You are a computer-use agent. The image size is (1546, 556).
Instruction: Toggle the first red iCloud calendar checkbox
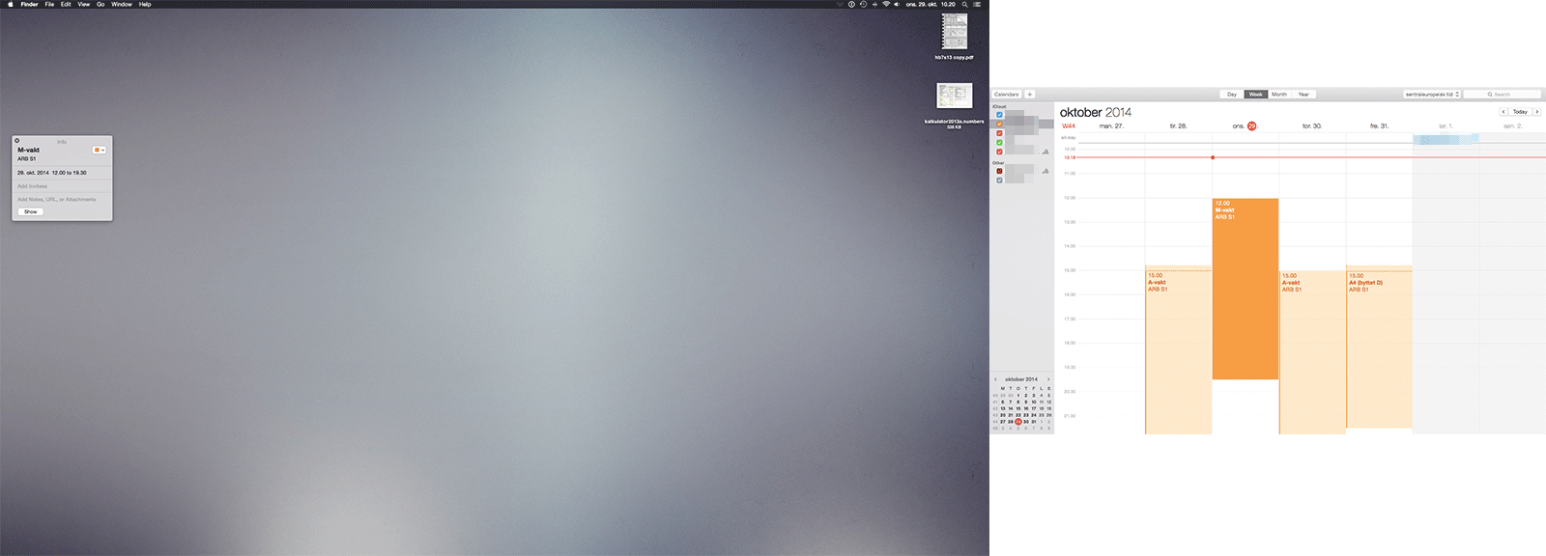999,133
